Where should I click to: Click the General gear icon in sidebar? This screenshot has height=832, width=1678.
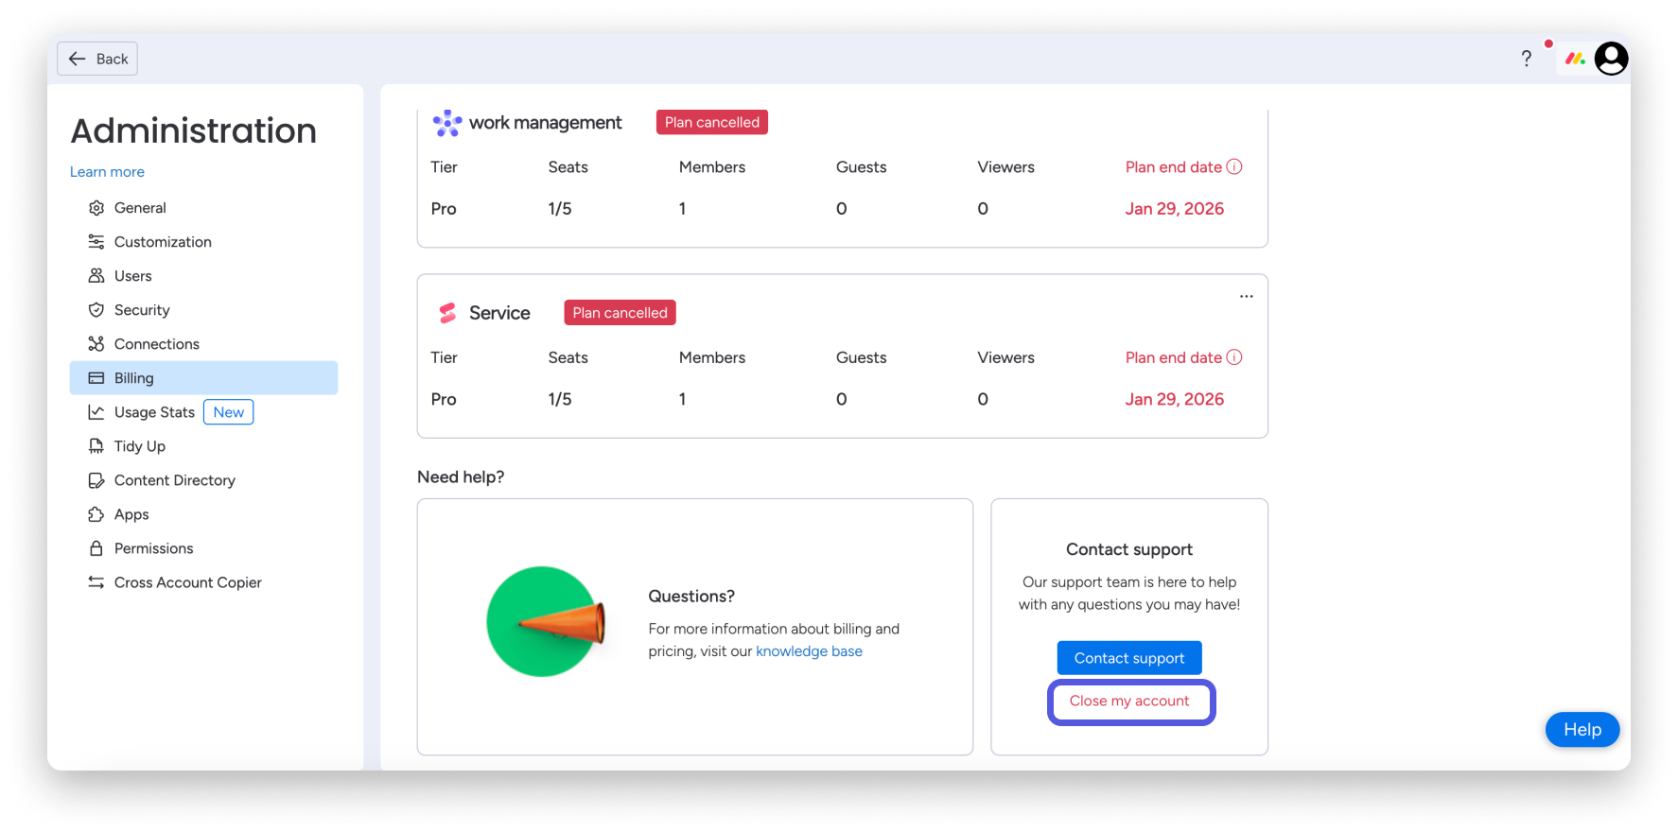click(x=96, y=208)
